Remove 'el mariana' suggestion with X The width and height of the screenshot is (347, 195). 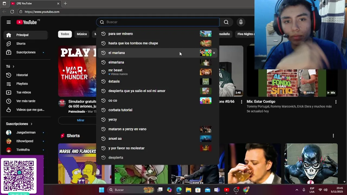coord(214,53)
